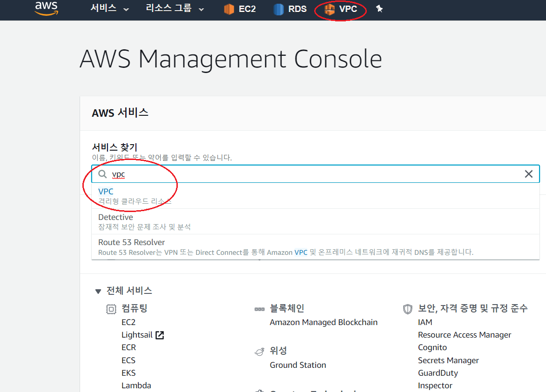Clear the search with the X icon

coord(529,174)
